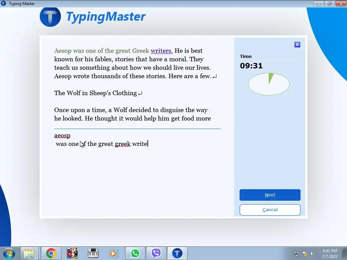This screenshot has width=347, height=260.
Task: Open File Explorer from the taskbar
Action: point(29,253)
